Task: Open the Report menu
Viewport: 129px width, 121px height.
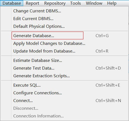Action: coord(32,3)
